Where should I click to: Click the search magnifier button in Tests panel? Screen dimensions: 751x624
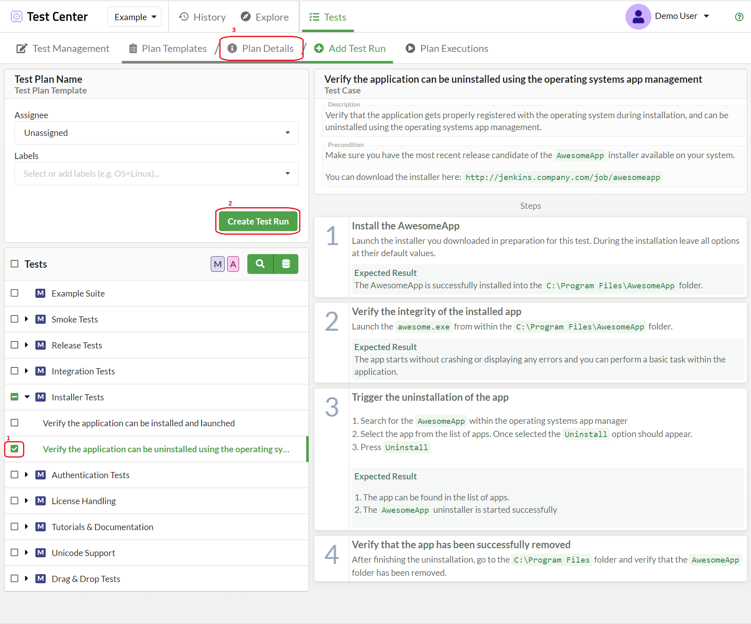260,264
